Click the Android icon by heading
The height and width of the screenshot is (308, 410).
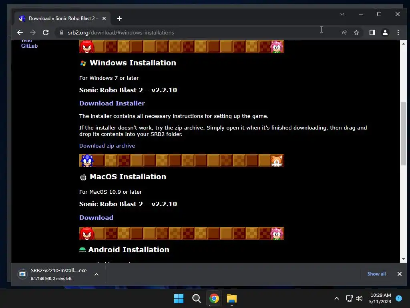[x=82, y=250]
